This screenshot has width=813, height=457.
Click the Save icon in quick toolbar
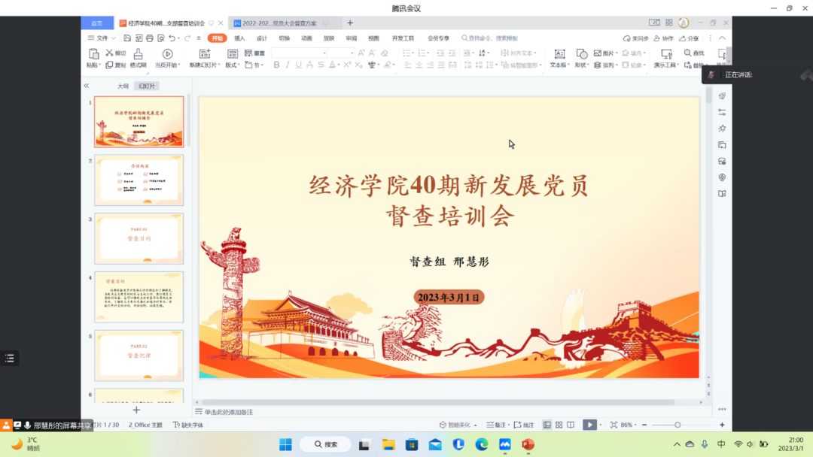[x=127, y=38]
